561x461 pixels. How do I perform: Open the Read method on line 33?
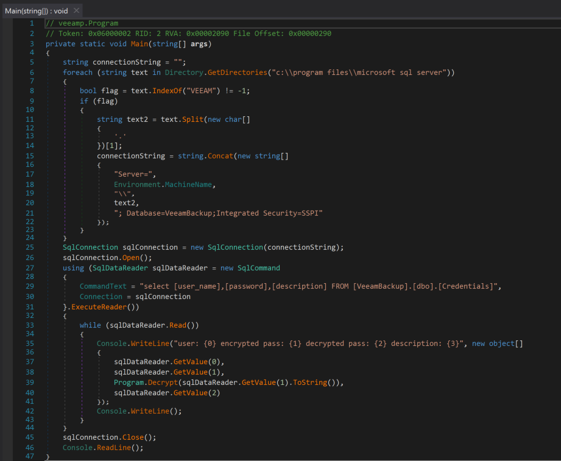tap(178, 325)
